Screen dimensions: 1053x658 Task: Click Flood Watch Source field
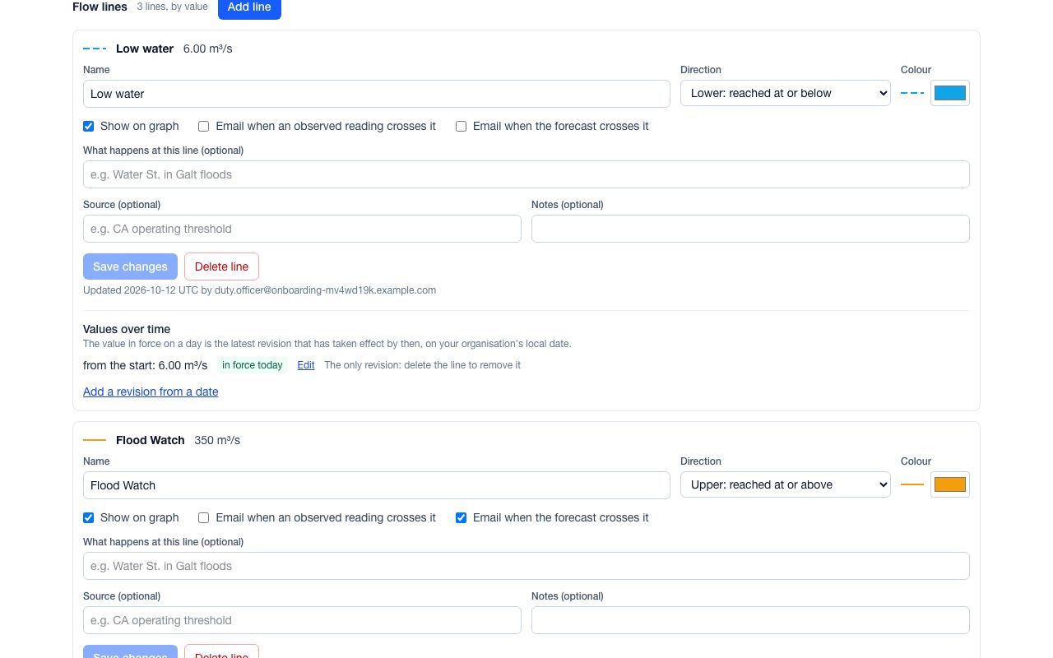302,620
